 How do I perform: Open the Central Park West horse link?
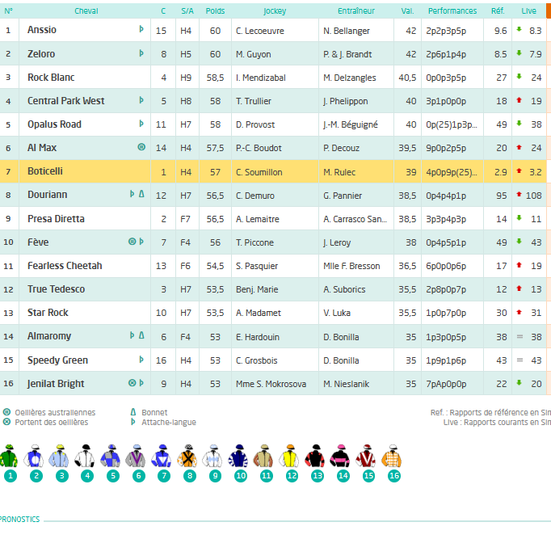click(65, 101)
